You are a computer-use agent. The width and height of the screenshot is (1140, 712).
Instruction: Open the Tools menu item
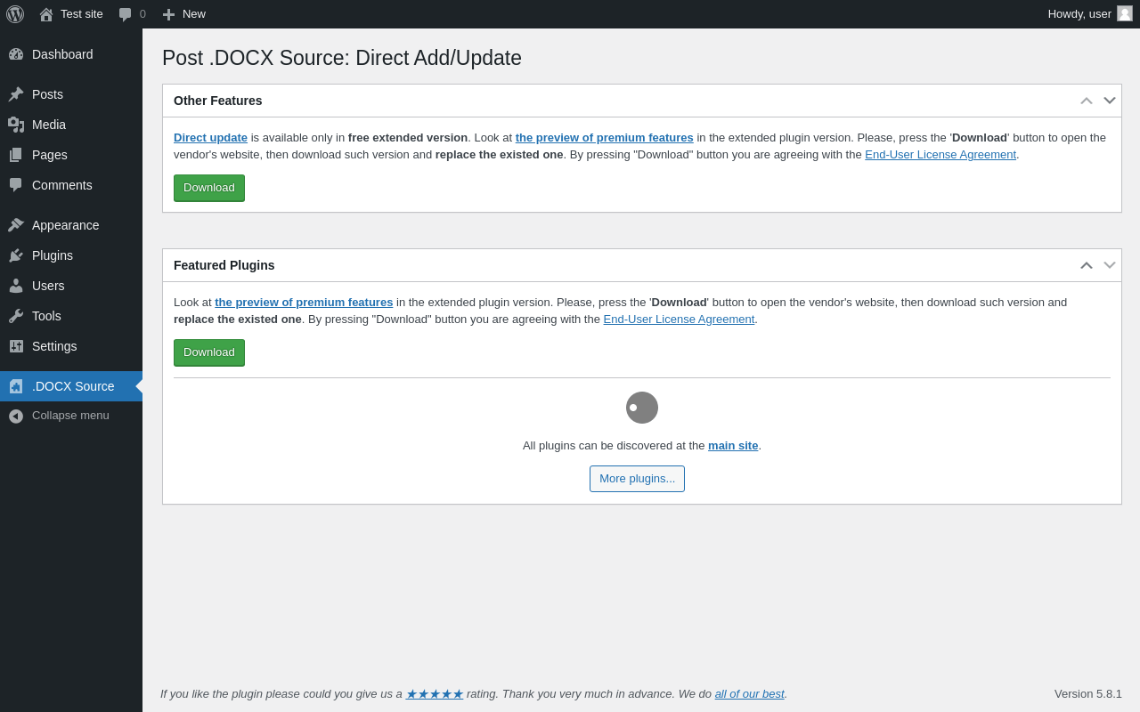(x=71, y=316)
